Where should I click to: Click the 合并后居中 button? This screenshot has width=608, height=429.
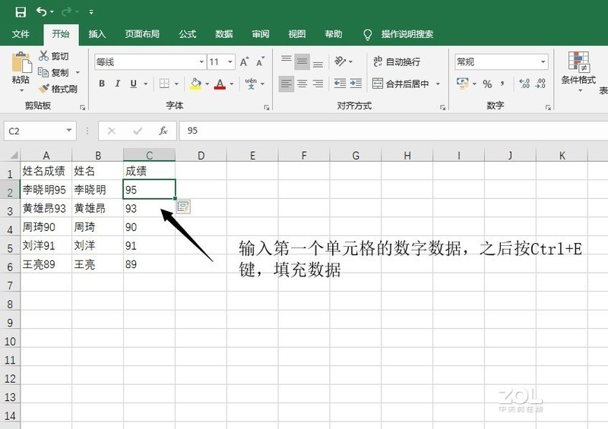[401, 84]
